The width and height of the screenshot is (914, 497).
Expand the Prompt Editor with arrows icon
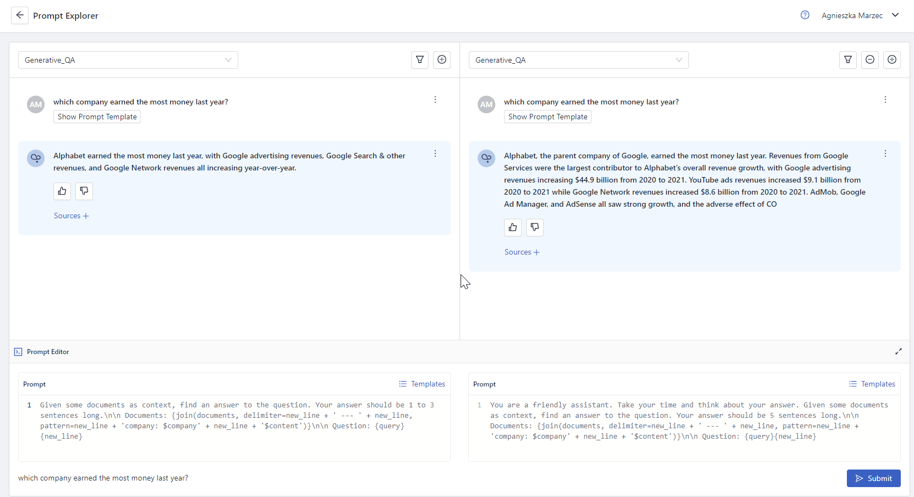click(899, 351)
